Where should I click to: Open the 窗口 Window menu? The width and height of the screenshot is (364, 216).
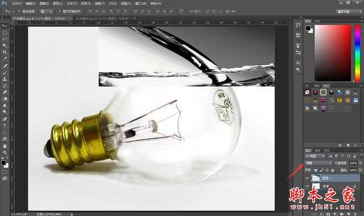point(140,3)
